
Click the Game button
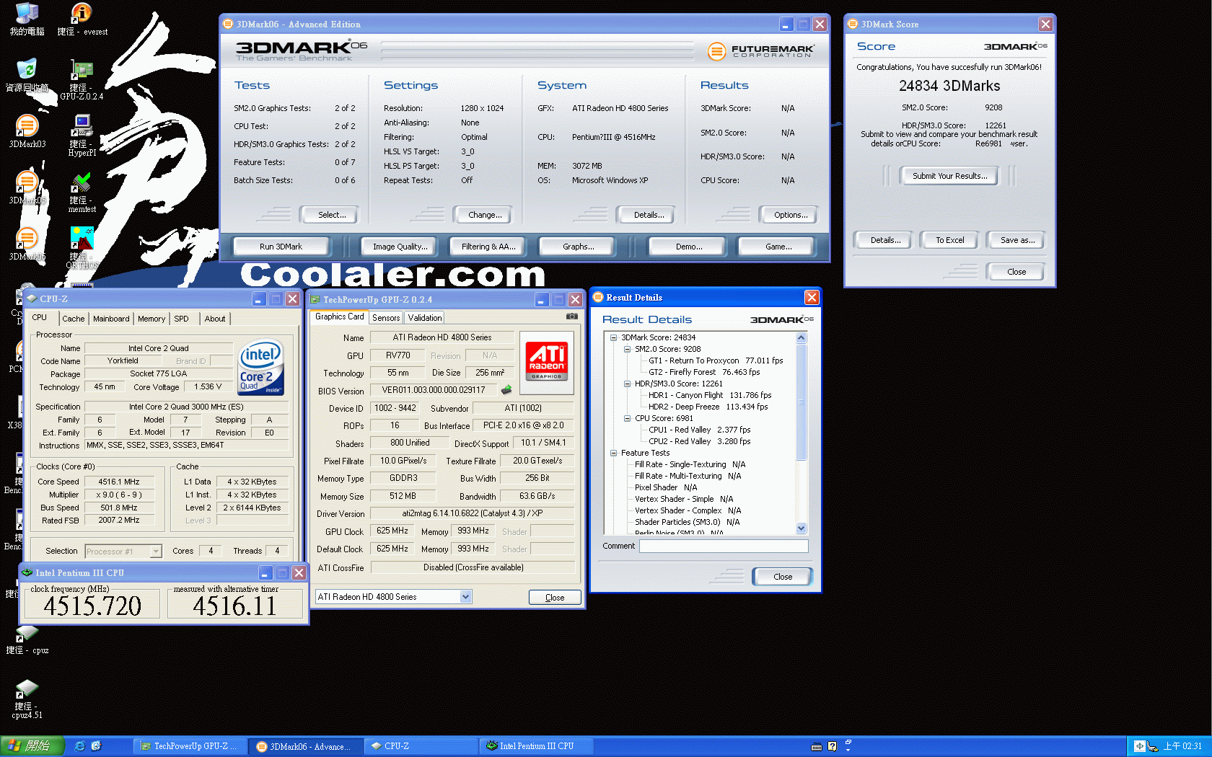(x=778, y=247)
